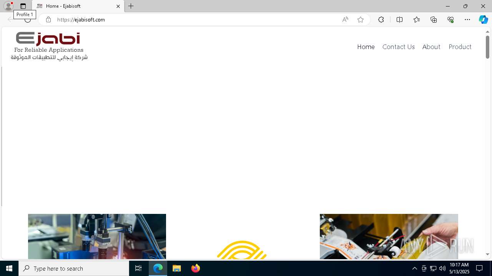Open the Favorites list icon
The width and height of the screenshot is (492, 276).
pyautogui.click(x=417, y=20)
